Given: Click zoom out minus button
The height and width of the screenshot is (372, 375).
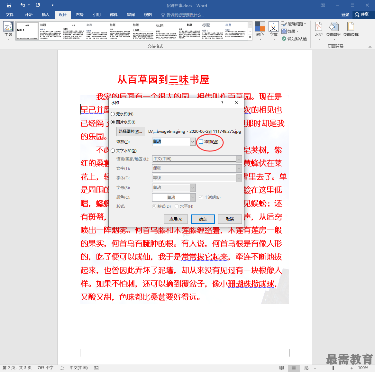Looking at the screenshot, I should [x=315, y=368].
